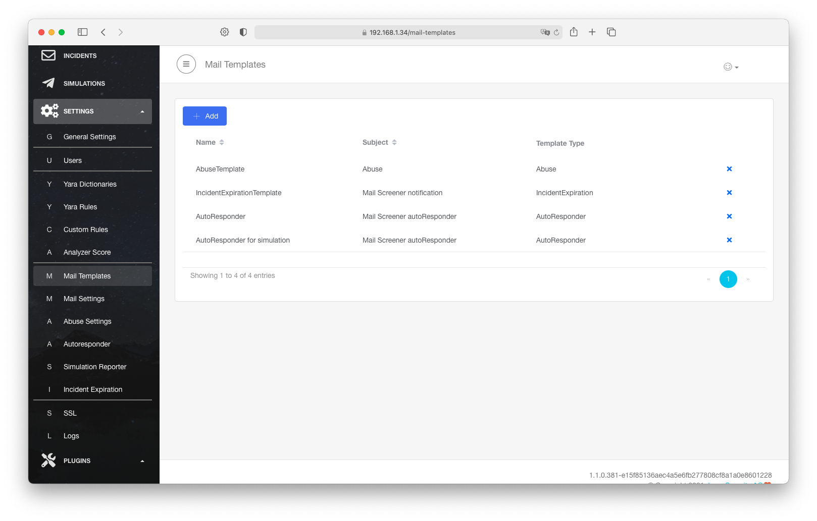Toggle the browser sidebar panel
The image size is (817, 521).
[82, 32]
